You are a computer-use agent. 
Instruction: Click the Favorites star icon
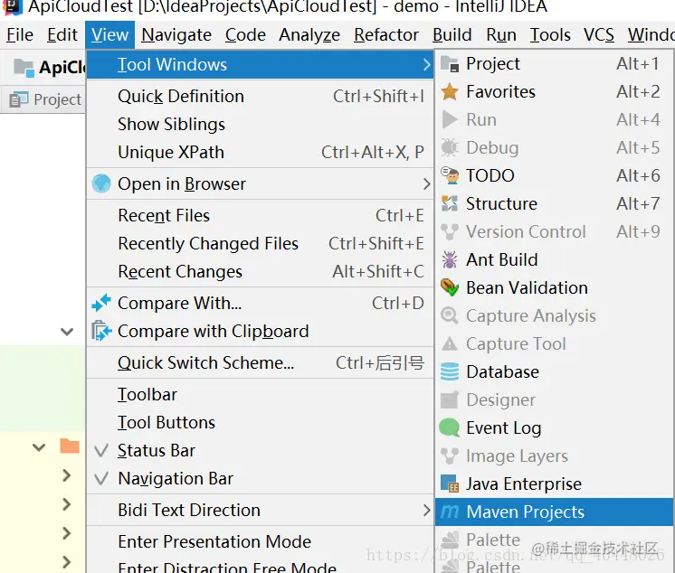click(x=450, y=91)
